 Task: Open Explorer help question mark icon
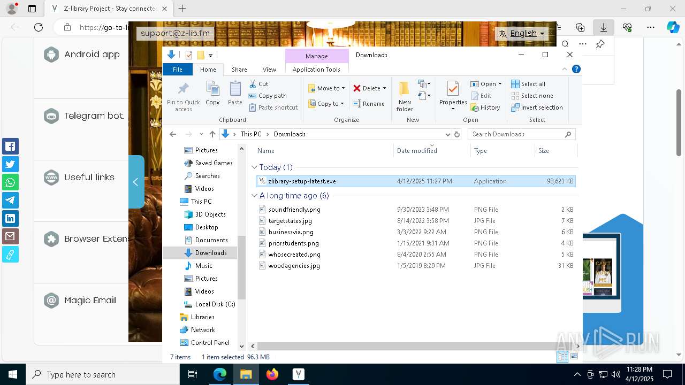[x=576, y=69]
